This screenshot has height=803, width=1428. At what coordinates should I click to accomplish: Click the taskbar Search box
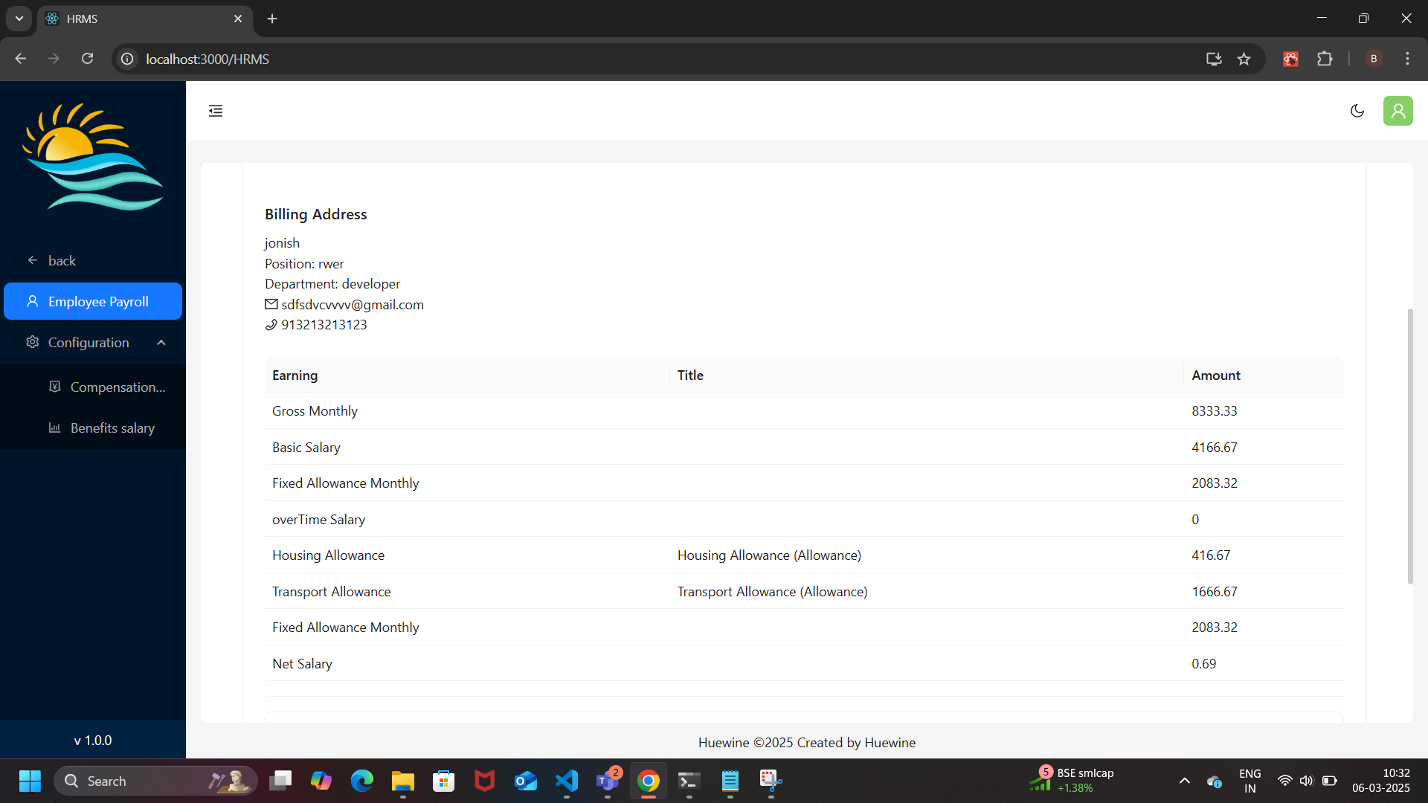(x=156, y=781)
